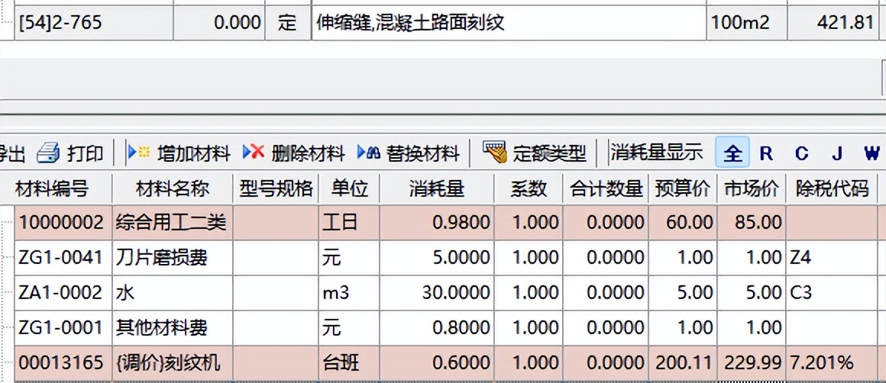Image resolution: width=886 pixels, height=383 pixels.
Task: Click consumption value 30.0000
Action: pos(437,293)
